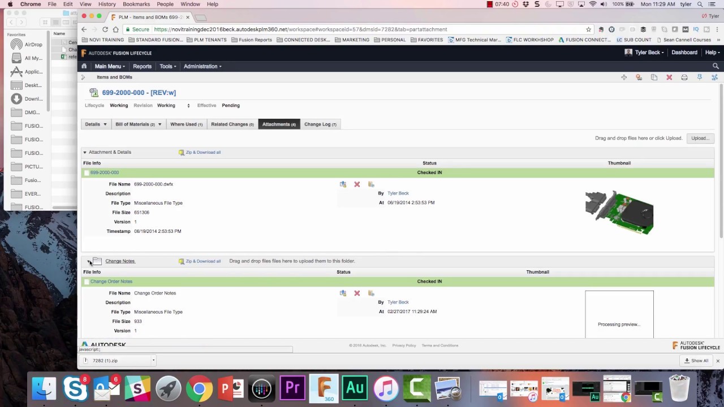Click the blue pushpin bookmark icon
The width and height of the screenshot is (724, 407).
(700, 77)
